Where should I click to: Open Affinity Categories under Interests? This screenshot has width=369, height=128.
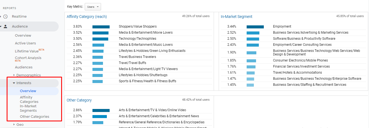pyautogui.click(x=29, y=100)
